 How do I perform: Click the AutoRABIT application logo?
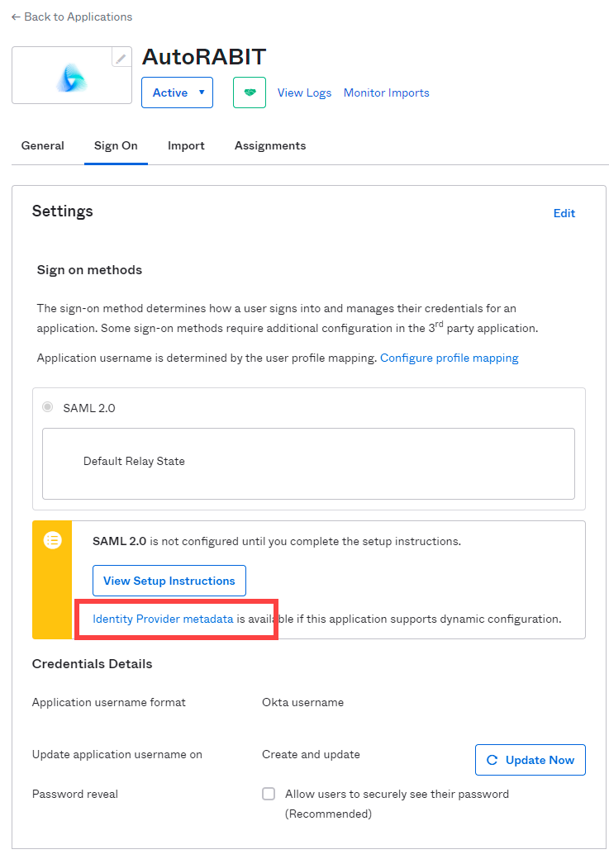coord(71,78)
